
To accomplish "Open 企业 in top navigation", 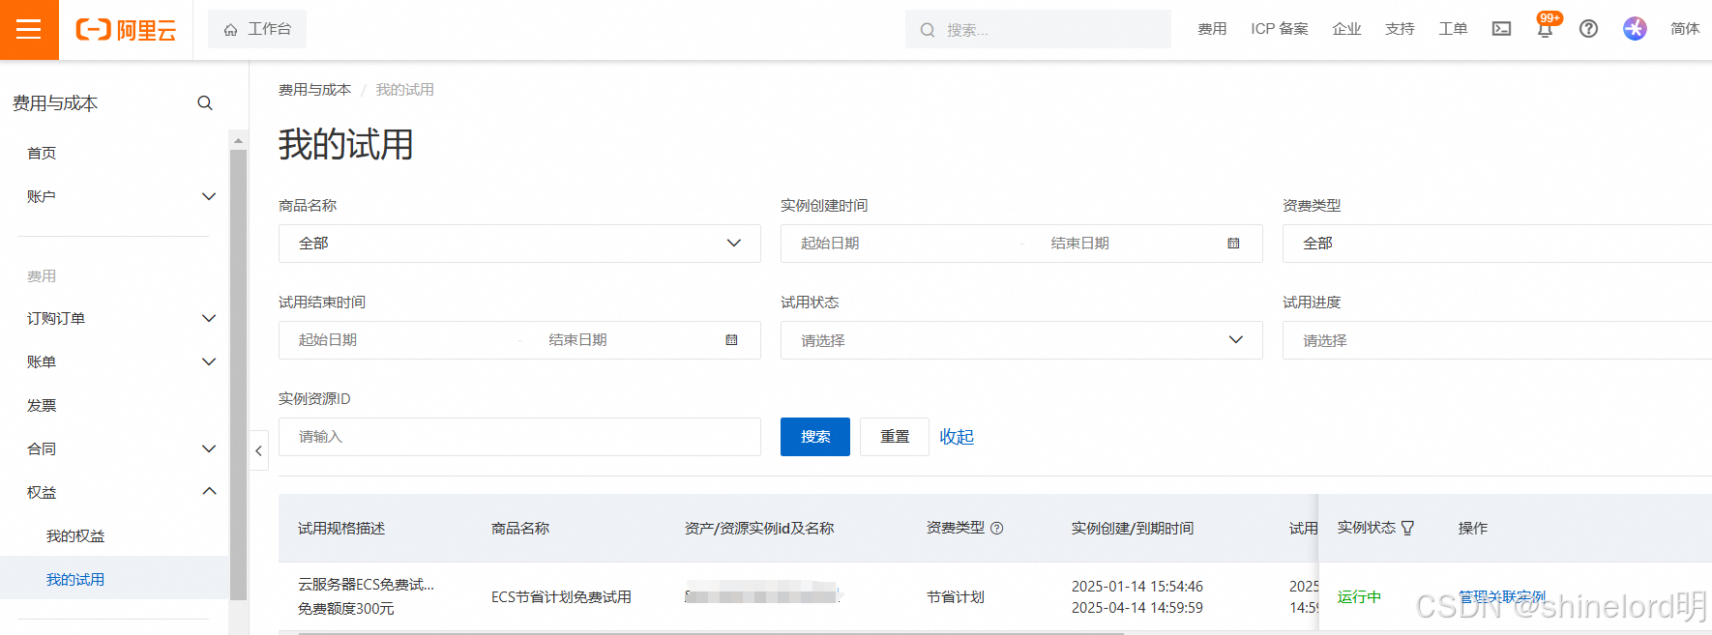I will click(x=1346, y=29).
